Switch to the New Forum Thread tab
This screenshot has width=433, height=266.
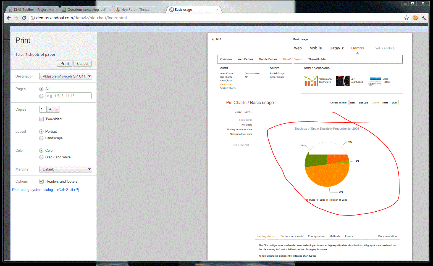click(140, 9)
